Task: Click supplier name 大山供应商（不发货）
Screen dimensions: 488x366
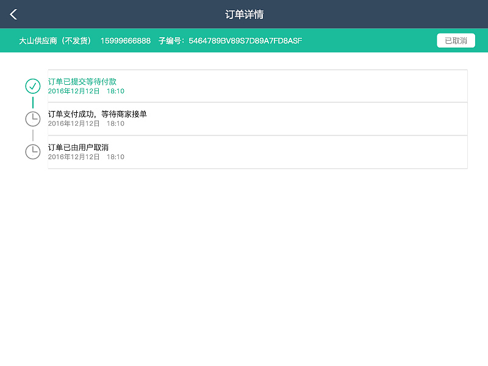Action: [x=56, y=41]
